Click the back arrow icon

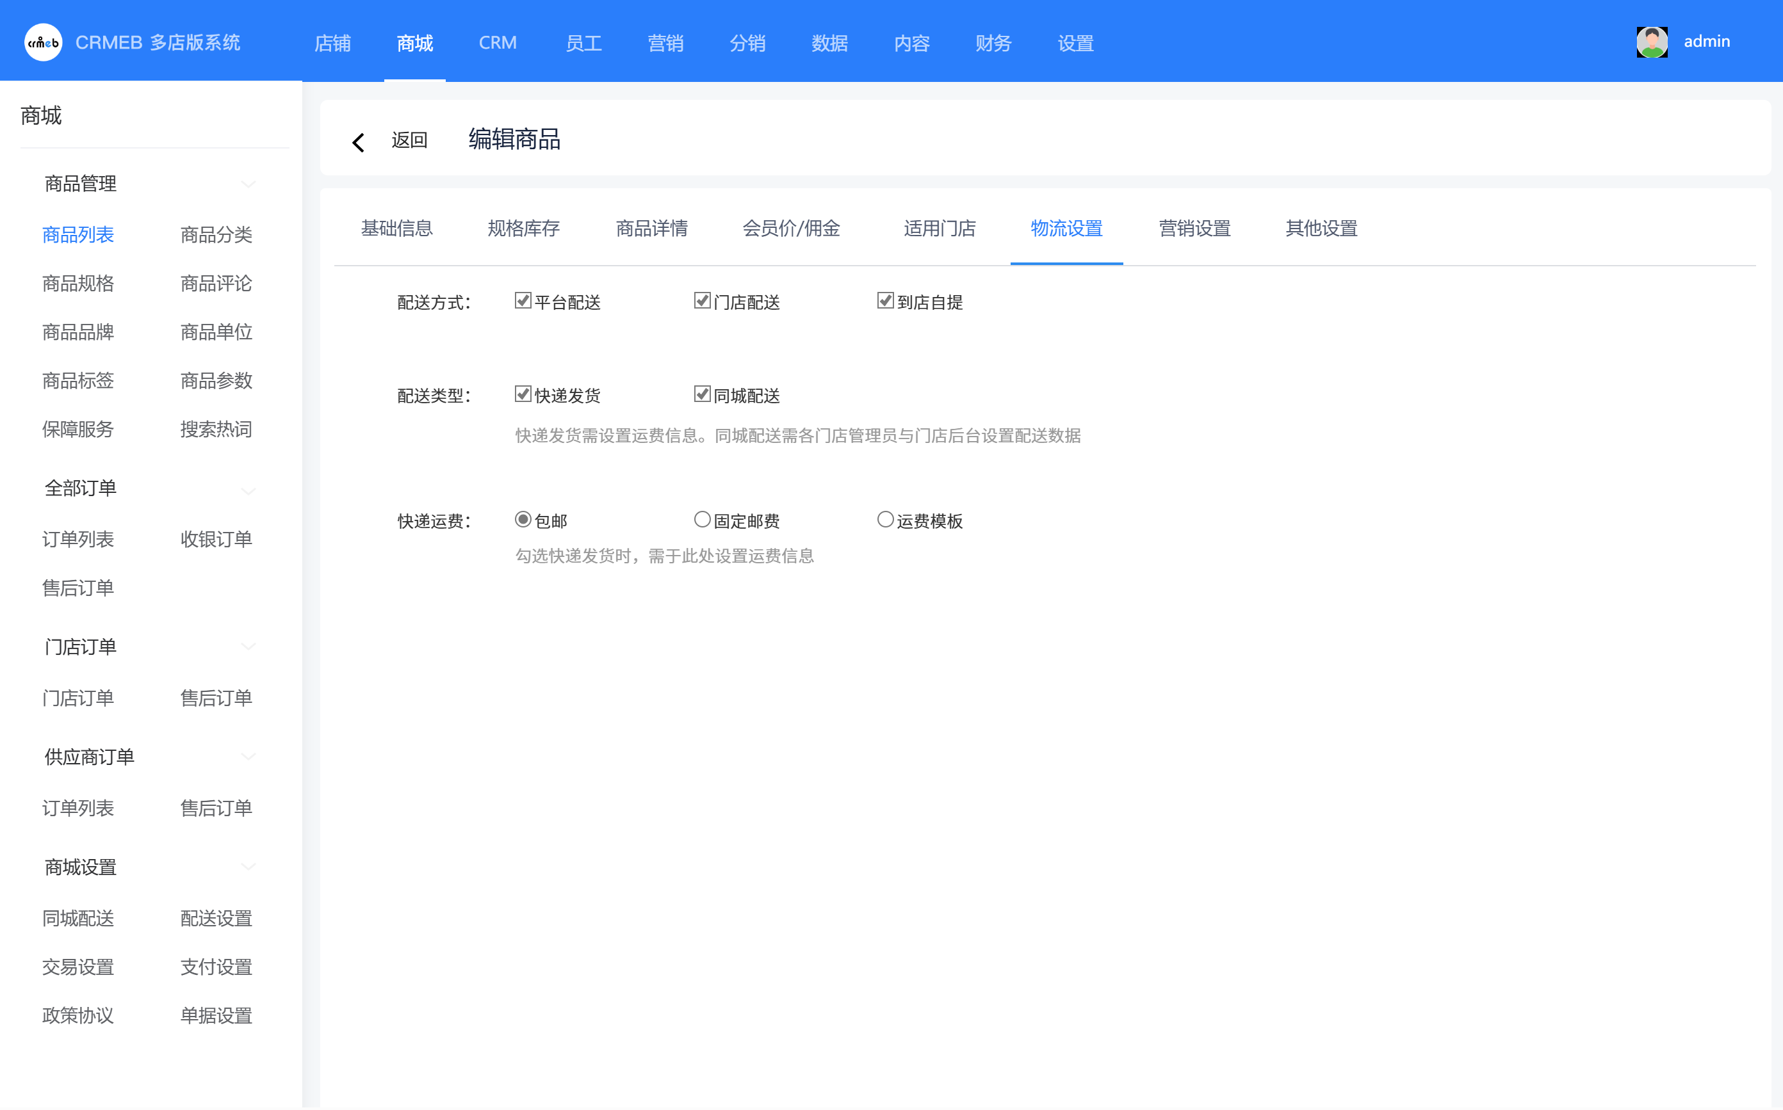pyautogui.click(x=359, y=141)
